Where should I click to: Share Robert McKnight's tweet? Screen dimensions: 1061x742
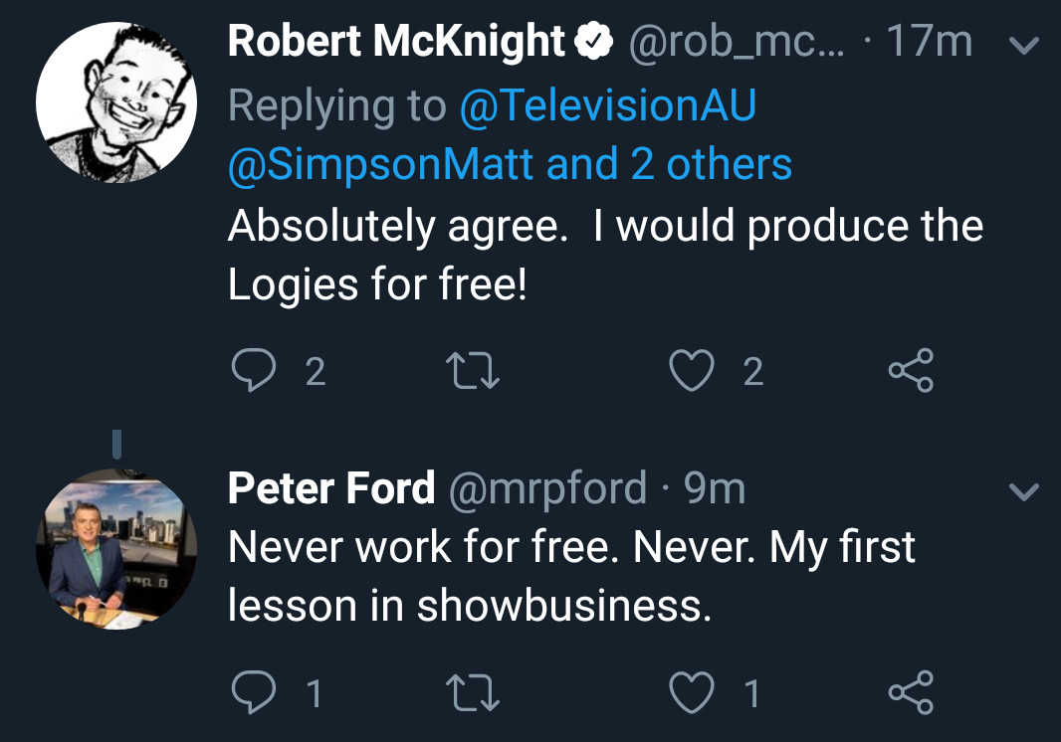(911, 370)
